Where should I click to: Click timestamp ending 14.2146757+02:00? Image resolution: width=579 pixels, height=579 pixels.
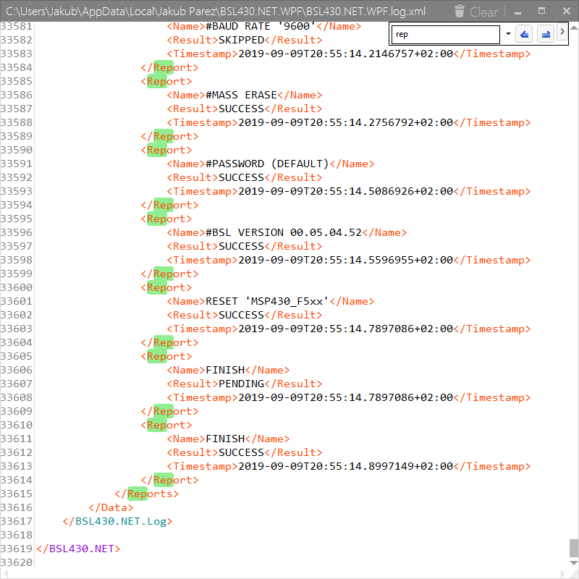coord(346,54)
